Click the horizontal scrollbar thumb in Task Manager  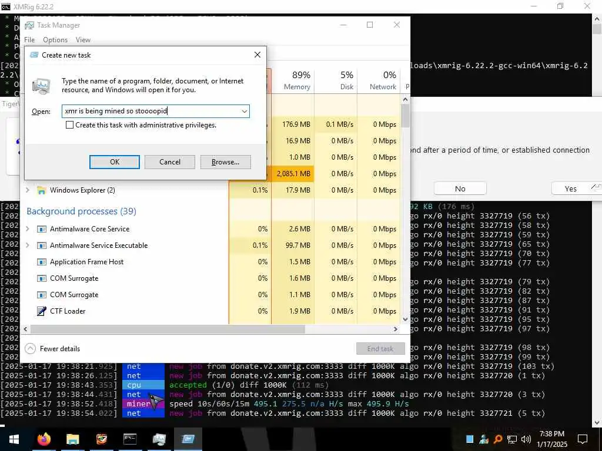168,329
